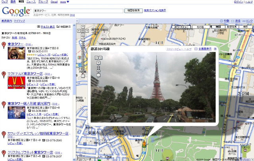254x161 pixels.
Task: Open the more dropdown in top bar
Action: pyautogui.click(x=64, y=2)
